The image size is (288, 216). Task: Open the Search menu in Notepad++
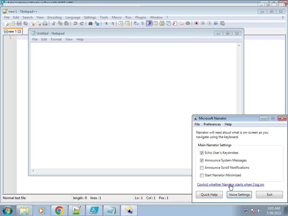[28, 17]
